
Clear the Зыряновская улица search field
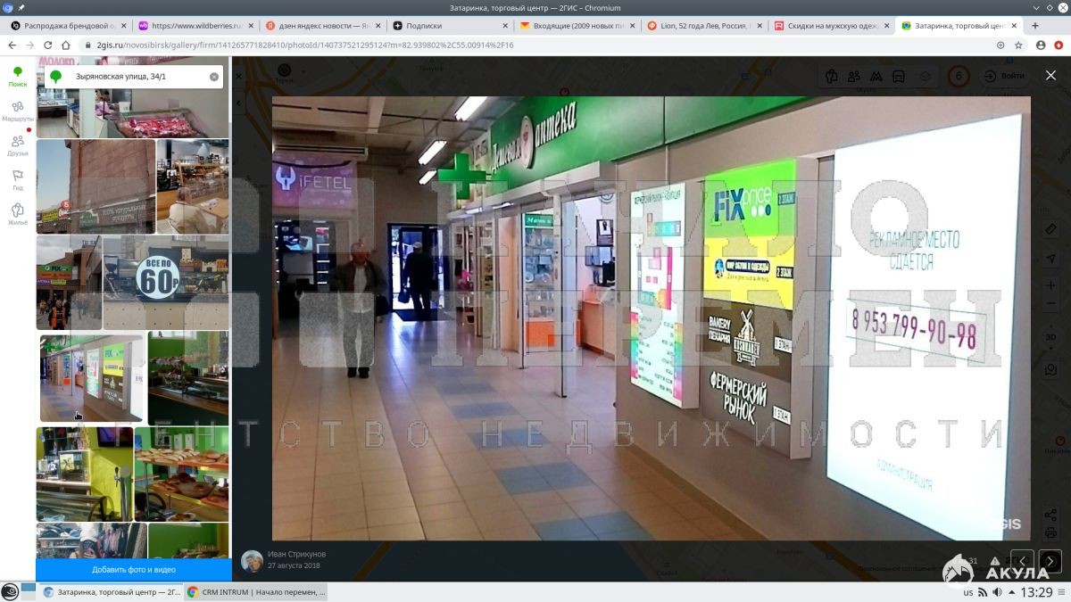(214, 77)
